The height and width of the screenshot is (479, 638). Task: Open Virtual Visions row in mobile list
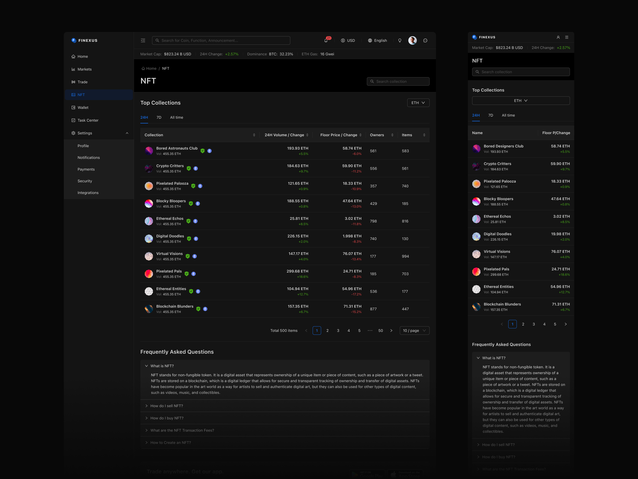click(x=521, y=254)
